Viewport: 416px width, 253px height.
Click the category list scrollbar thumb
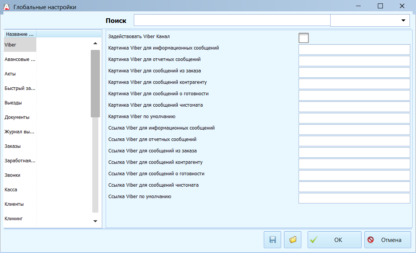pyautogui.click(x=95, y=83)
